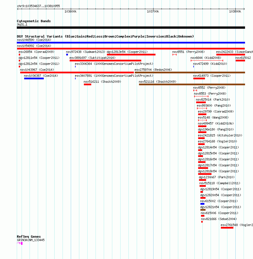Open nsv8552 (Perry2008) variant label
This screenshot has height=259, width=253.
click(209, 88)
